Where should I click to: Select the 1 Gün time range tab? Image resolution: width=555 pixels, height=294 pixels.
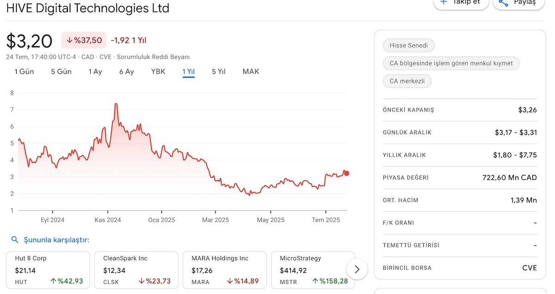click(x=24, y=72)
